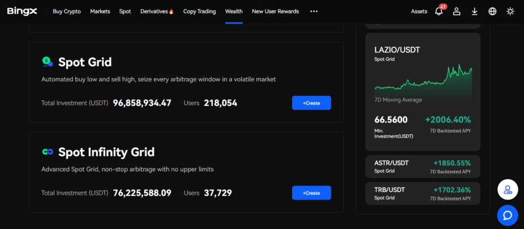Click the Spot Grid heading
This screenshot has width=524, height=229.
85,63
